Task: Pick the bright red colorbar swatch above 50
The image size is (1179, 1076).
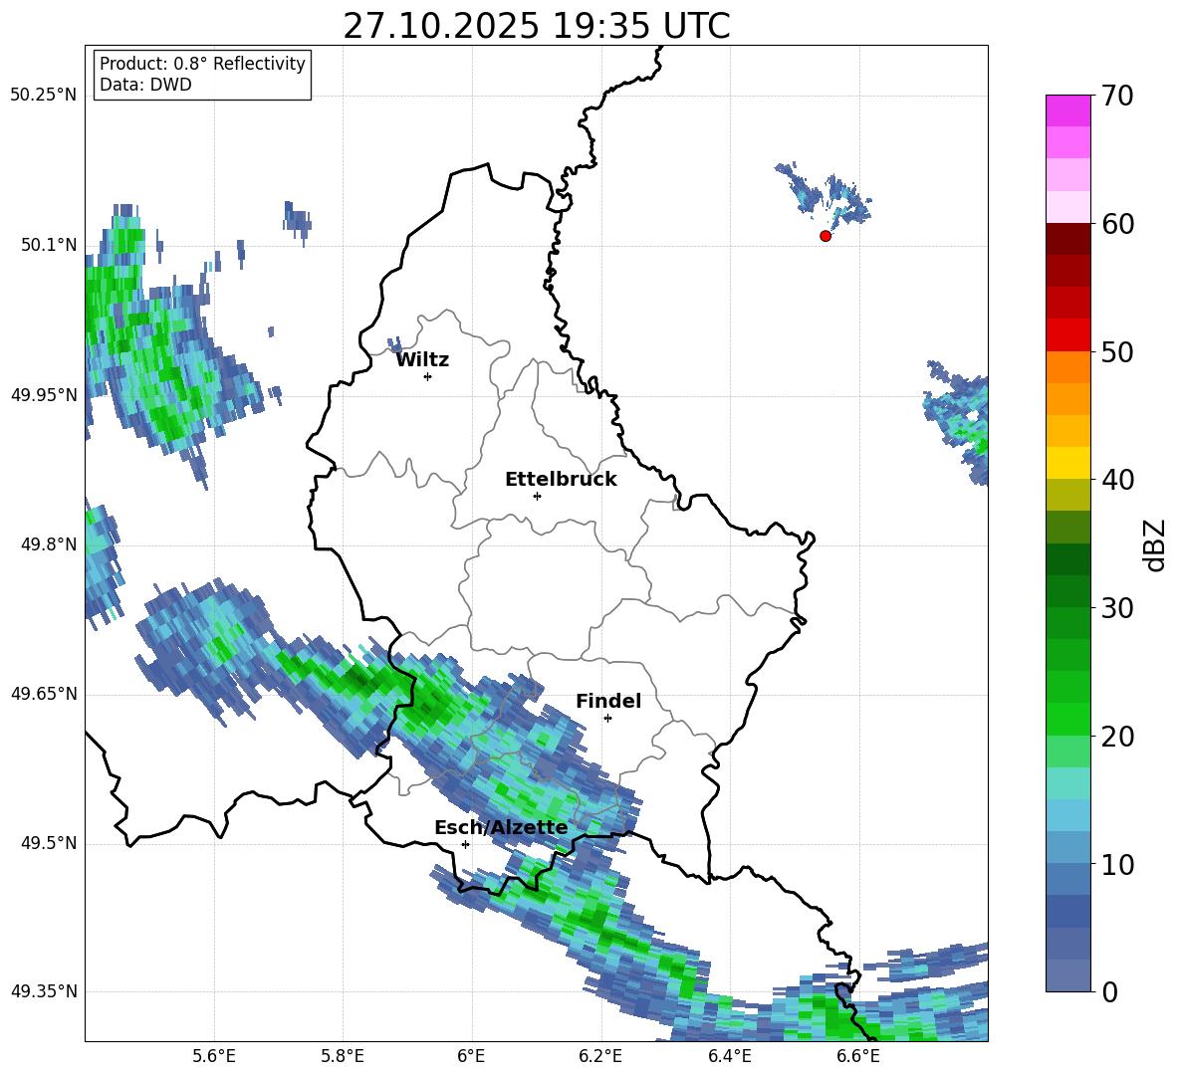Action: tap(1067, 335)
